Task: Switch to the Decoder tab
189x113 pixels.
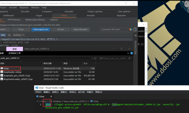Action: coord(25,12)
